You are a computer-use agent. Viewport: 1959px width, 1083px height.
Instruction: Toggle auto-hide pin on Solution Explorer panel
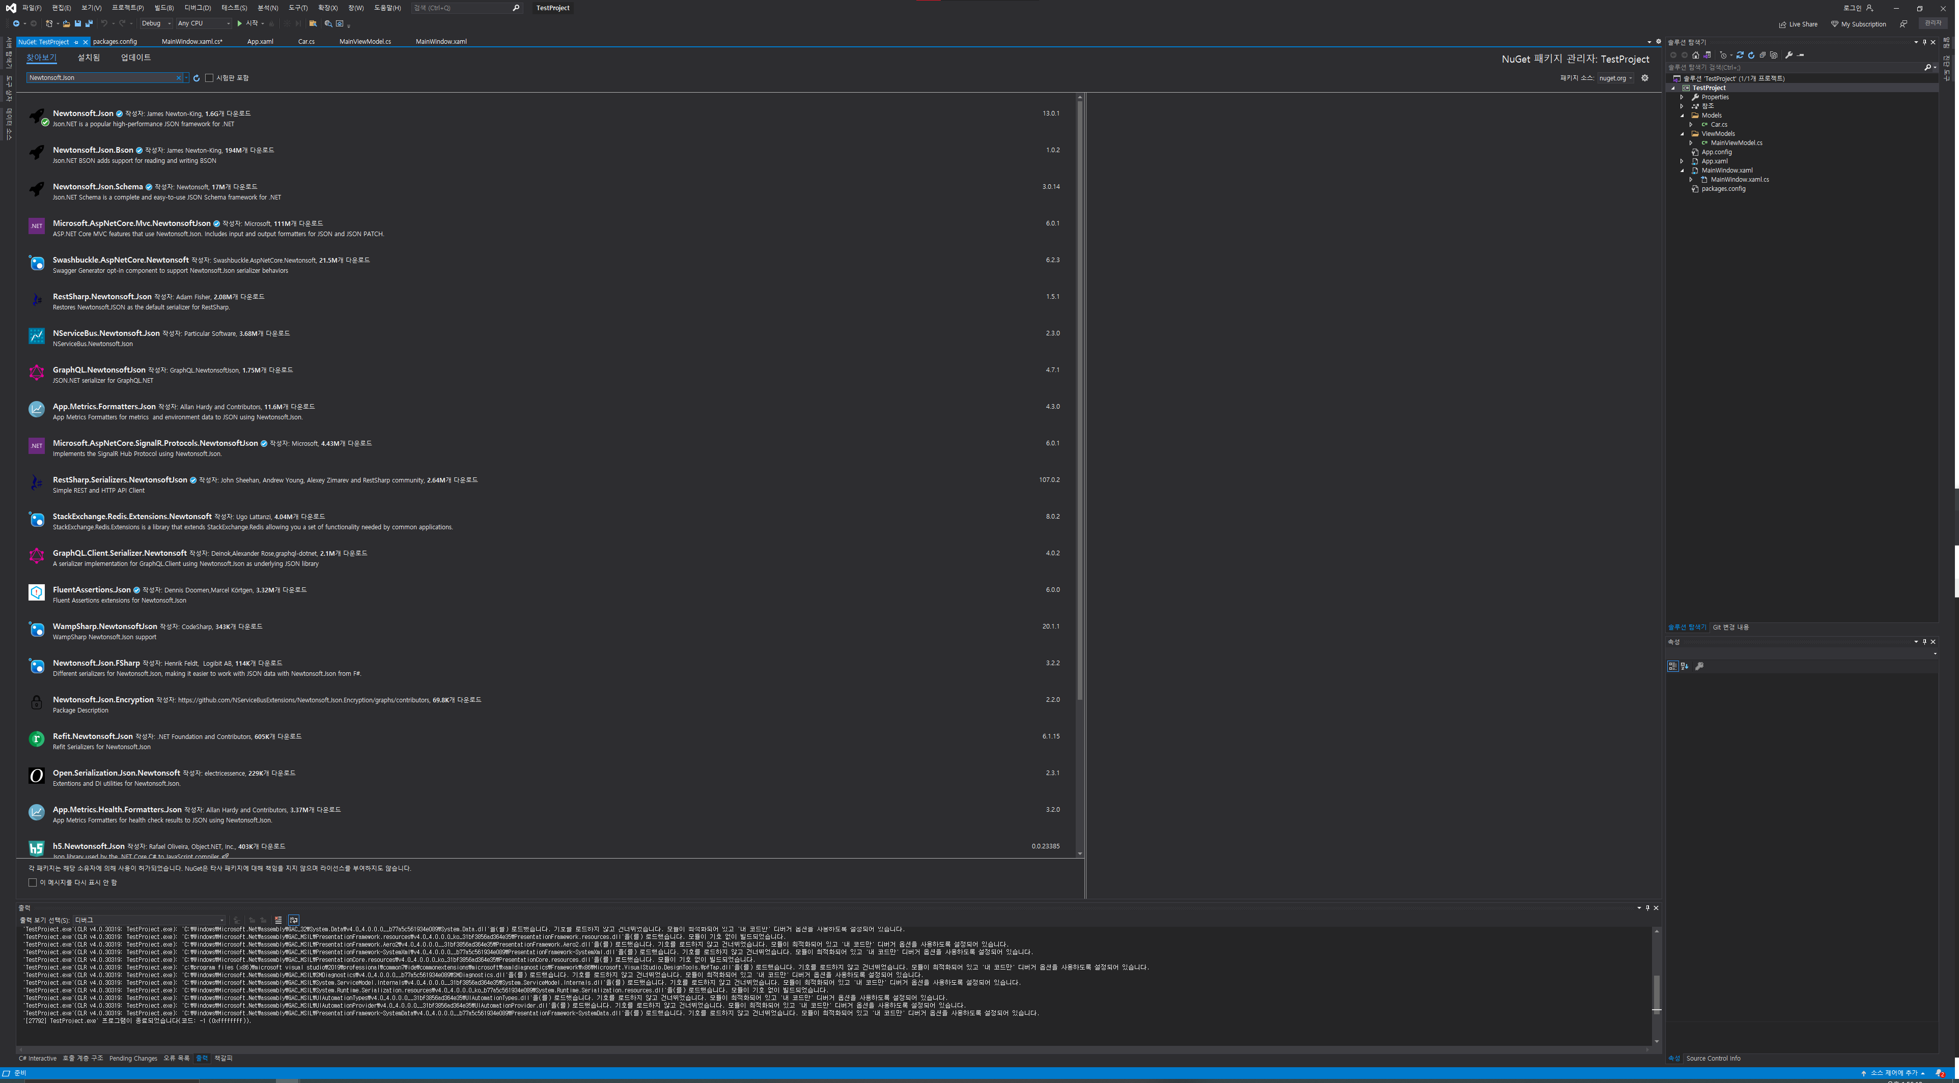pos(1925,43)
